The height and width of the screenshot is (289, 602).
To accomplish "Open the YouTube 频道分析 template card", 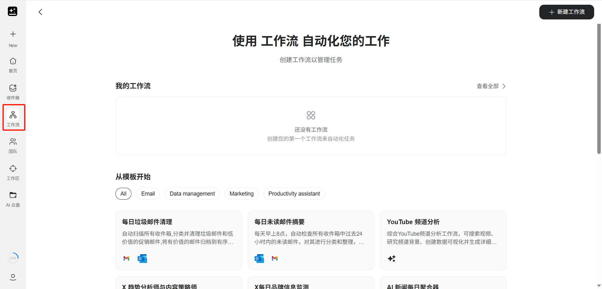I will point(443,240).
